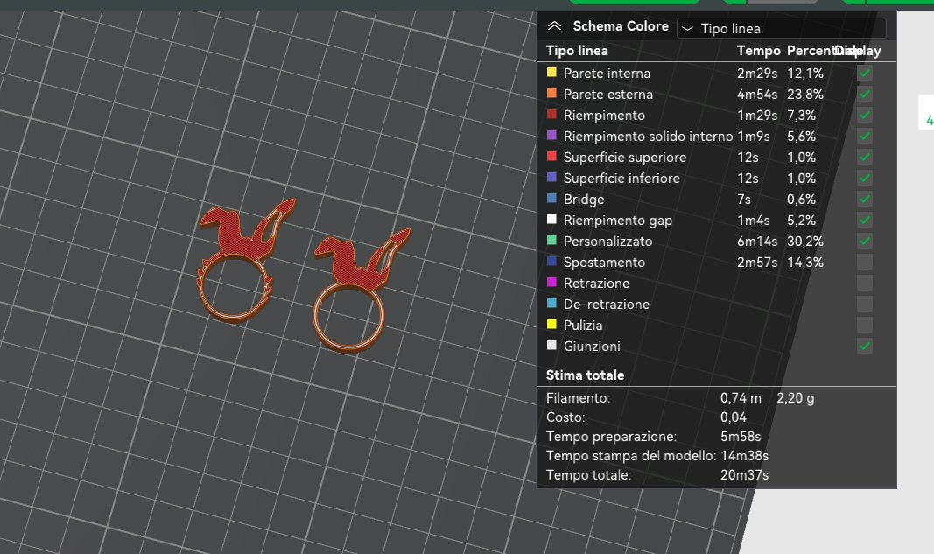This screenshot has height=554, width=934.
Task: Click the Filamento 0,74 m value
Action: [741, 398]
